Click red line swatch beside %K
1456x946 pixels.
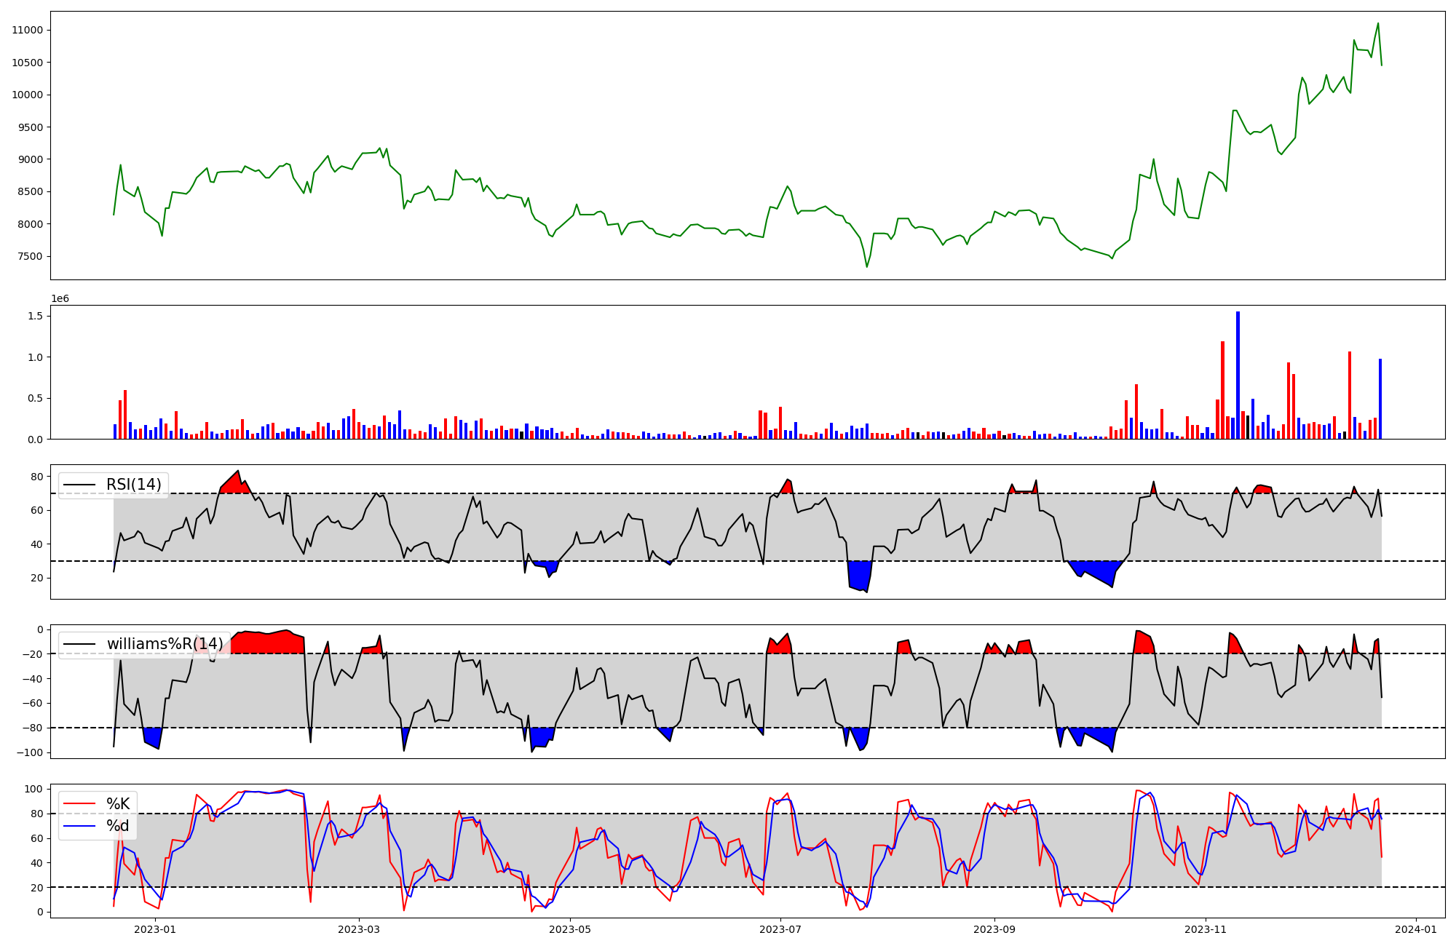point(80,804)
